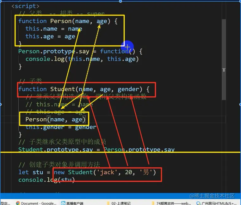The image size is (241, 205).
Task: Click the "let stu = new Student('jack', 20, '男')" line
Action: click(87, 172)
